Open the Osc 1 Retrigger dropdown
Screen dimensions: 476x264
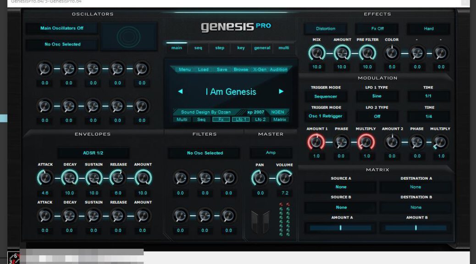click(x=326, y=116)
